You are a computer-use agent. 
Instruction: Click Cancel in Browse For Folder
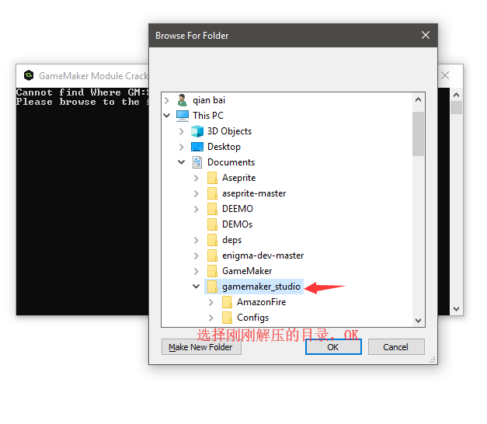tap(396, 347)
